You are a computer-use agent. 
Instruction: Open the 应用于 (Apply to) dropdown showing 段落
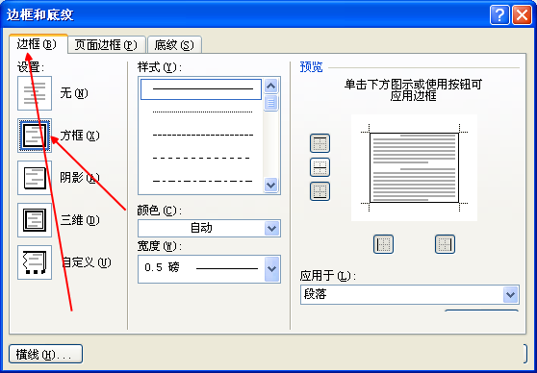(x=410, y=294)
